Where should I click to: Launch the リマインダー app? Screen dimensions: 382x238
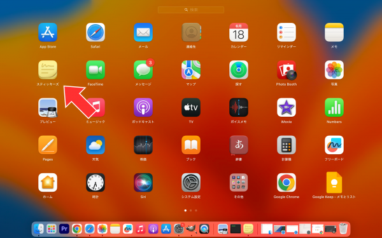[x=286, y=32]
